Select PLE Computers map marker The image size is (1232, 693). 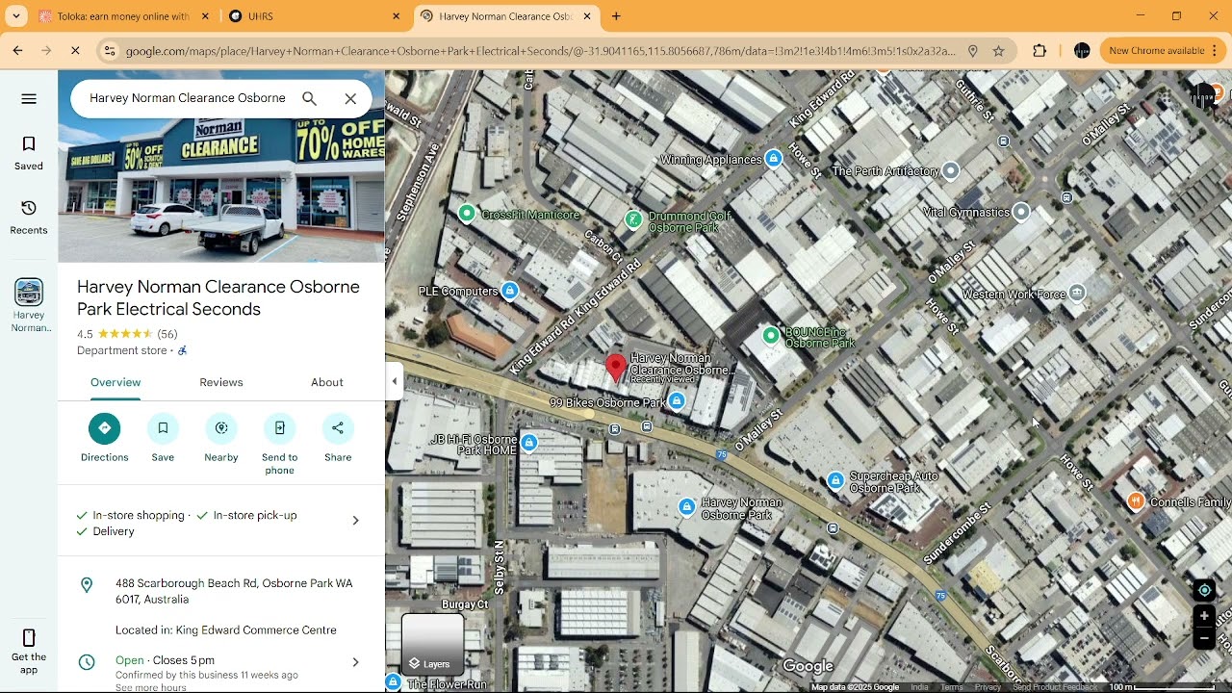coord(510,291)
